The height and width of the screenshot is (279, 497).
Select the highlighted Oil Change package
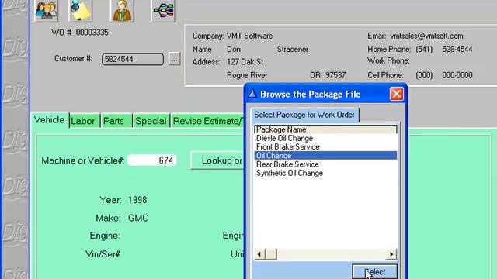325,155
